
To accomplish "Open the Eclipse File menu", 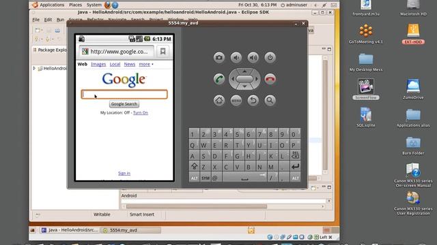I will pos(36,20).
